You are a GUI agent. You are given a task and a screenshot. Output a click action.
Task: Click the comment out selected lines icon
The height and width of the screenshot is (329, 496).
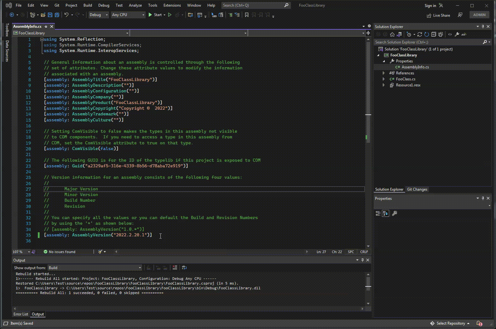pos(230,15)
